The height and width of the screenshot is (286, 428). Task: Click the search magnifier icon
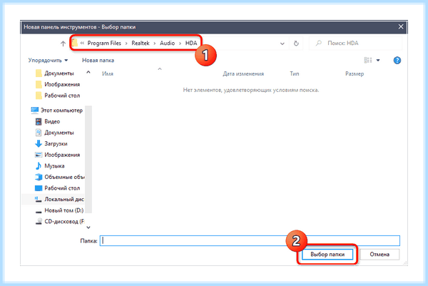[319, 43]
